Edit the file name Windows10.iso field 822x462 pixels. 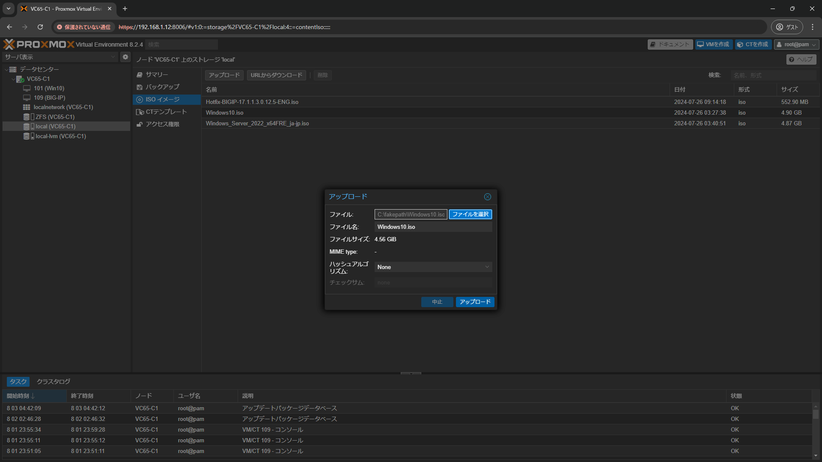coord(433,227)
